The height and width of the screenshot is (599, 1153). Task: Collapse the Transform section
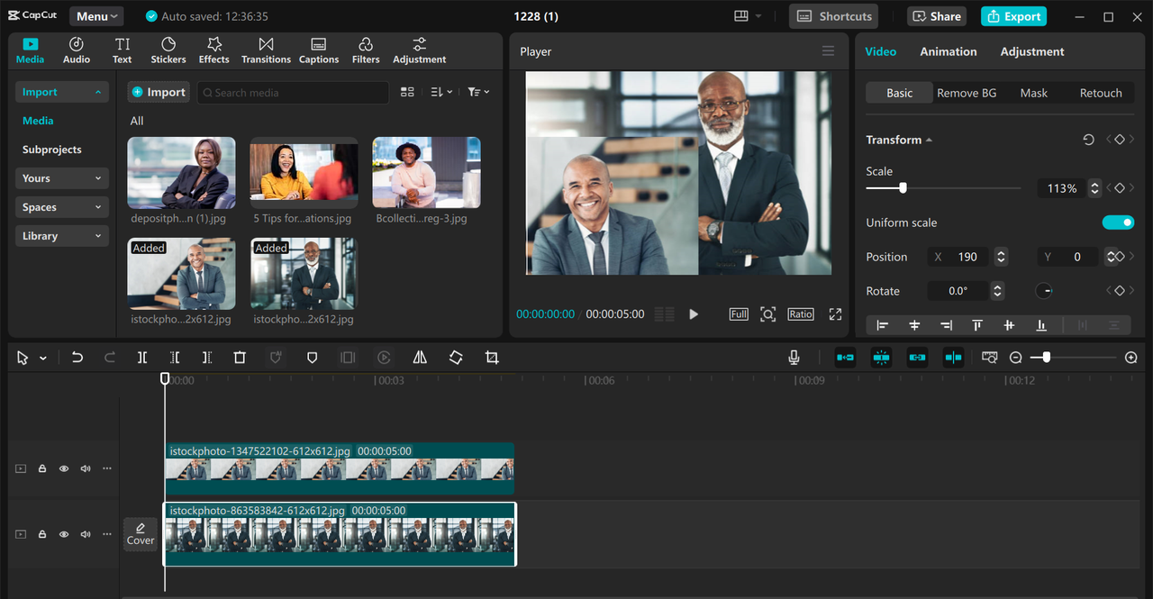pos(928,140)
